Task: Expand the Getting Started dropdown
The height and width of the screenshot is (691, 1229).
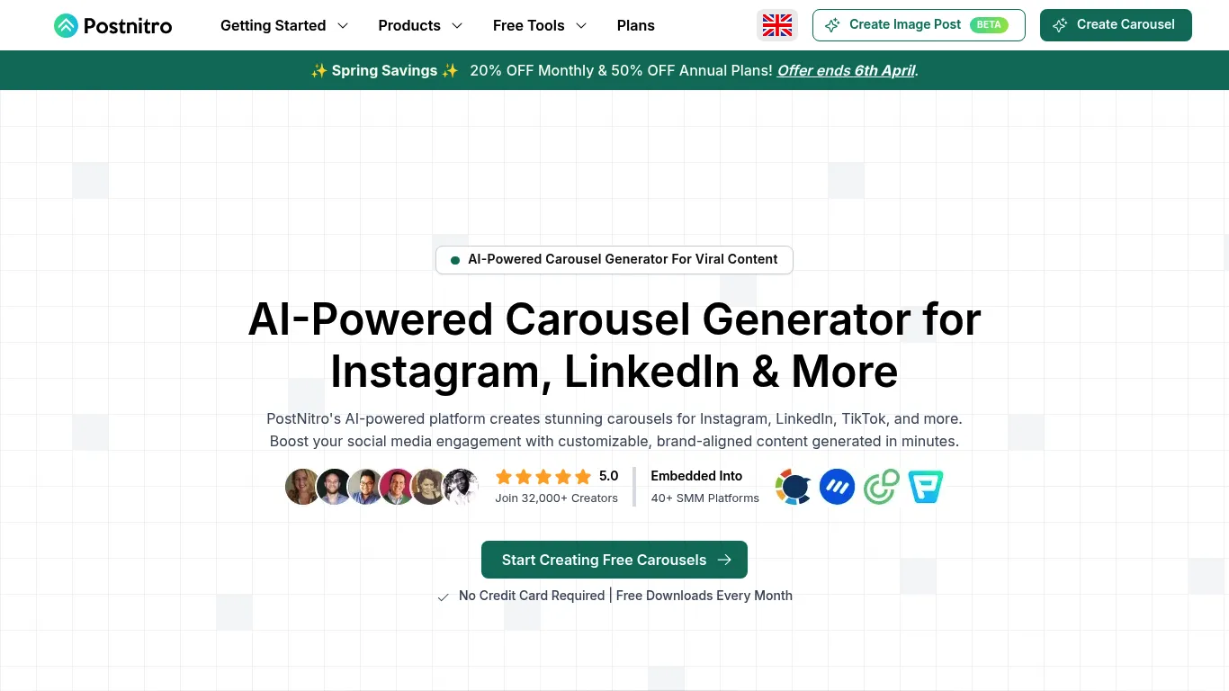Action: (283, 25)
